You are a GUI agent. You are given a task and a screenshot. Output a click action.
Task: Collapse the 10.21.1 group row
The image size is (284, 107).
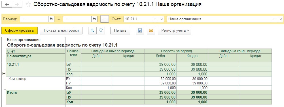[x=4, y=74]
